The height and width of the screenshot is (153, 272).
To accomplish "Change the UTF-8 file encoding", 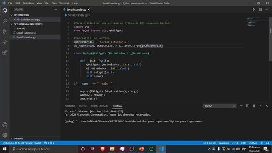I will tap(235, 143).
